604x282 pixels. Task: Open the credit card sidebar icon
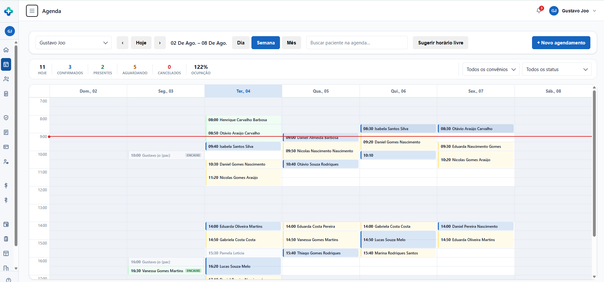pos(6,147)
